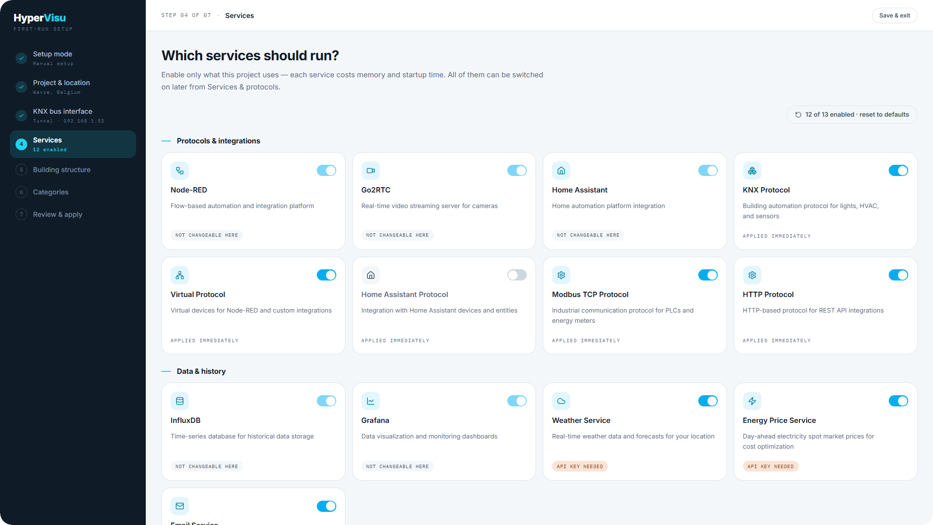Disable the Energy Price Service switch

point(898,401)
